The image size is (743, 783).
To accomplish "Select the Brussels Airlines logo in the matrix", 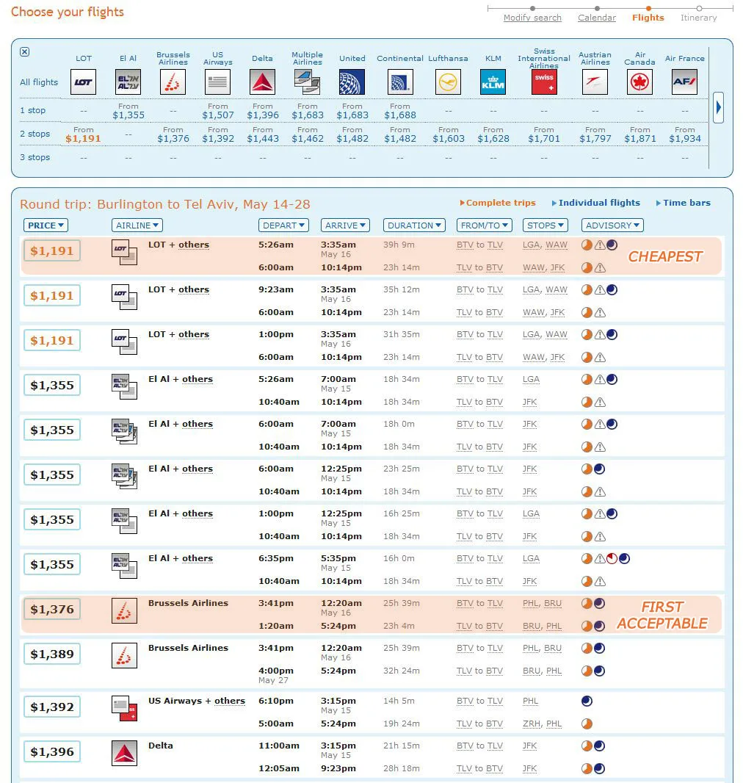I will coord(173,82).
